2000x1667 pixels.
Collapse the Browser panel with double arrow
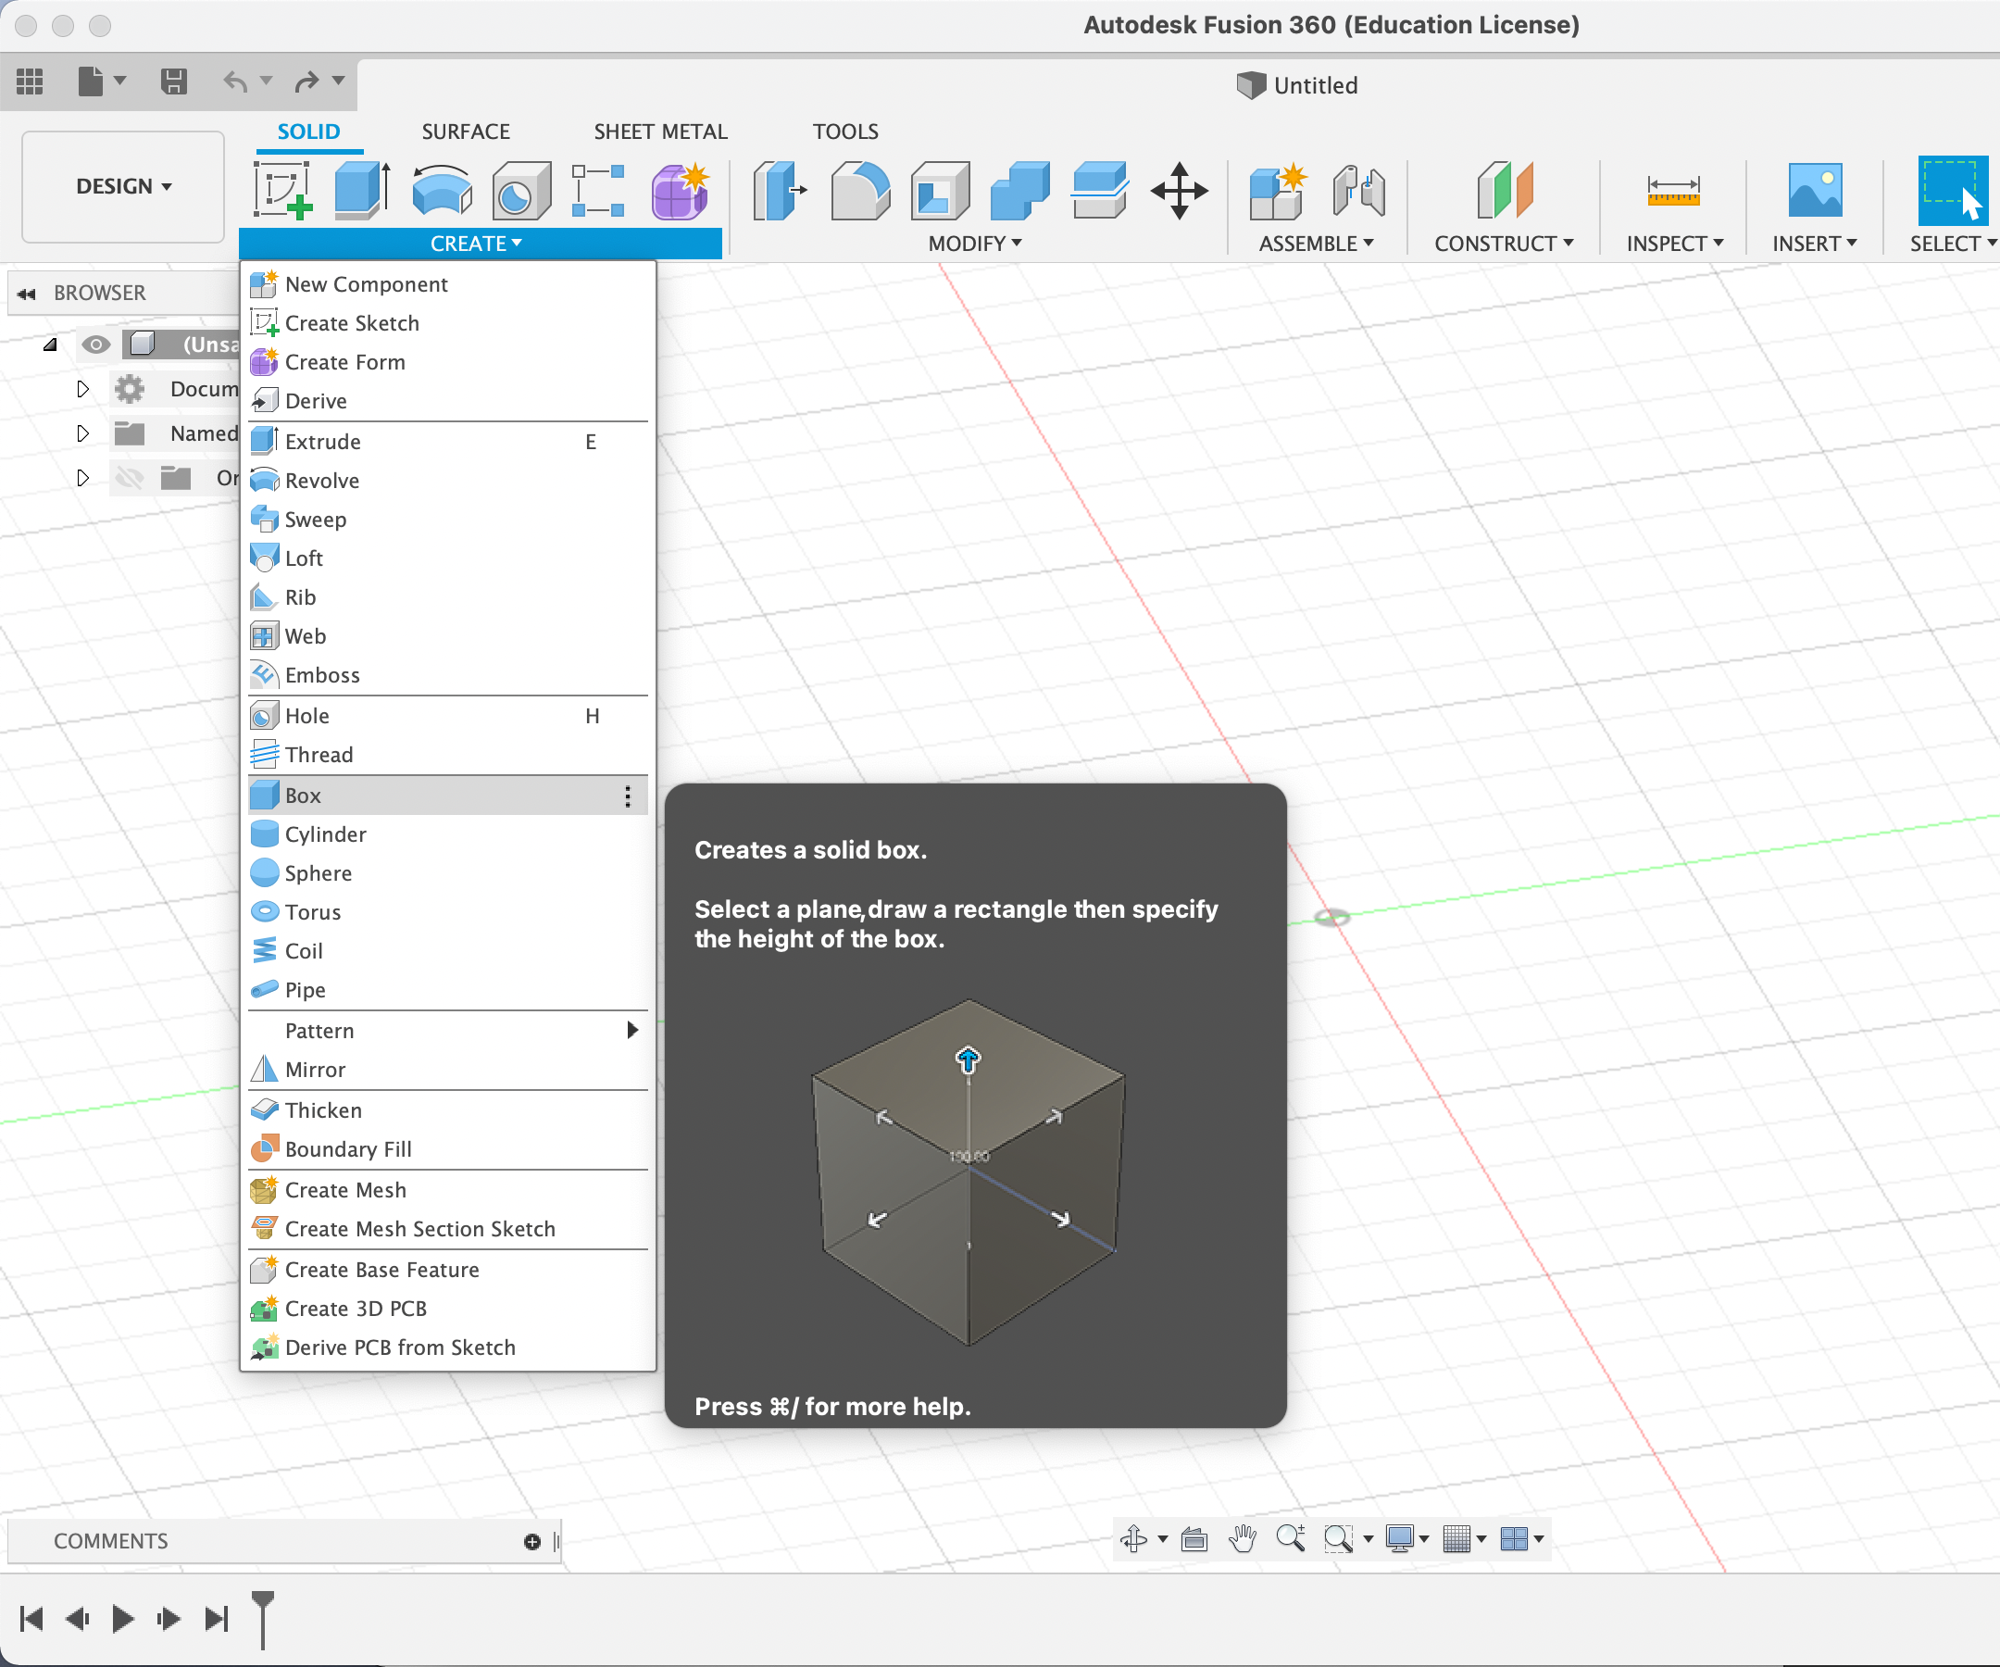pos(27,294)
